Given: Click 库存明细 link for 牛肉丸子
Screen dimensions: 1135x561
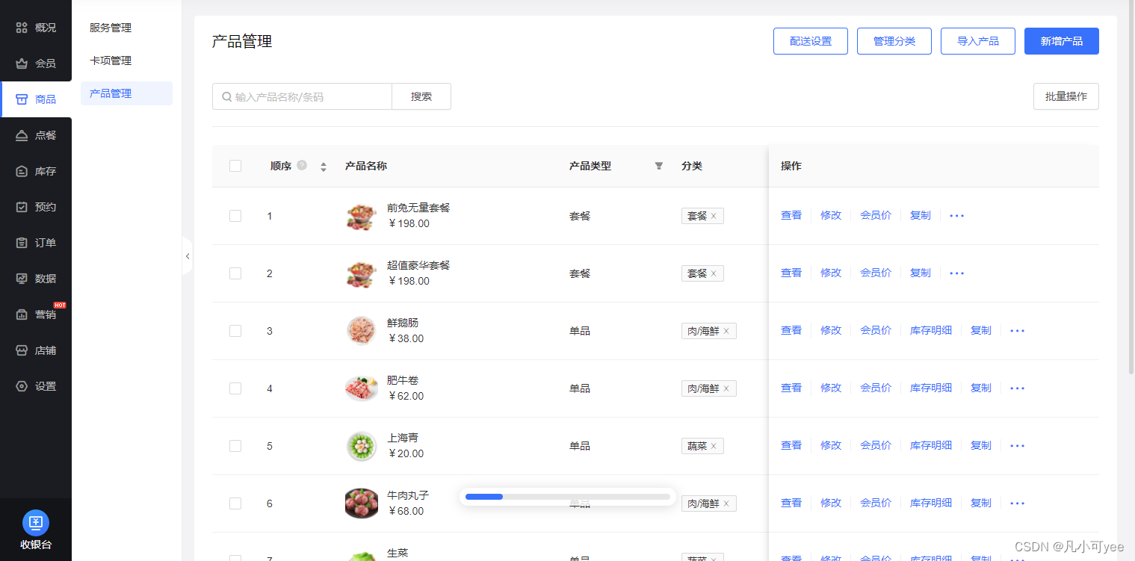Looking at the screenshot, I should [x=931, y=503].
